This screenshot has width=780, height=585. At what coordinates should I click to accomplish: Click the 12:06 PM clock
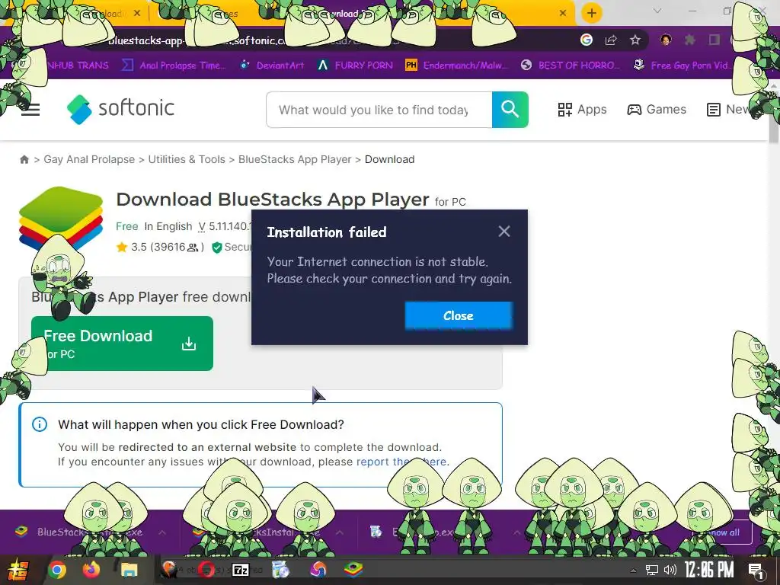pyautogui.click(x=709, y=570)
